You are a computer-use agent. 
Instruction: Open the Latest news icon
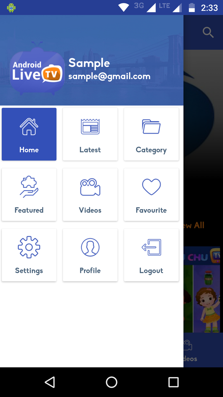click(x=90, y=127)
